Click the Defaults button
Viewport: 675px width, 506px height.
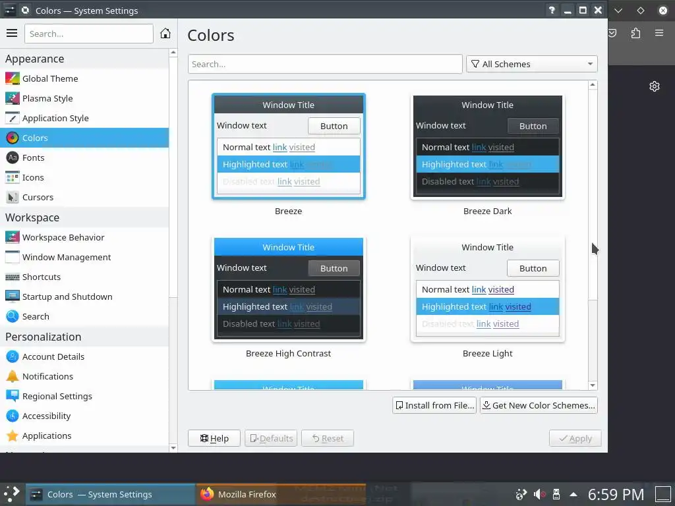tap(271, 438)
